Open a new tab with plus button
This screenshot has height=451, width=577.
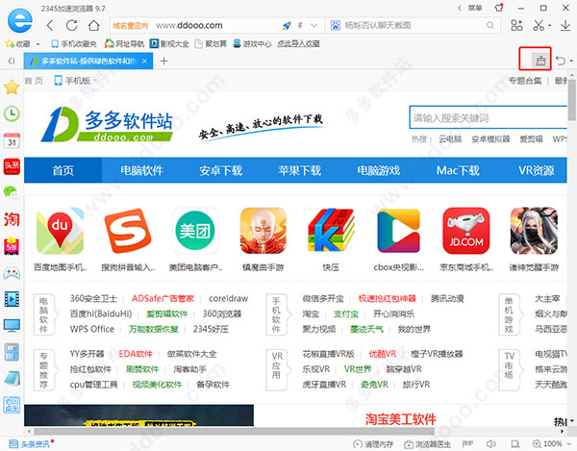tap(164, 61)
